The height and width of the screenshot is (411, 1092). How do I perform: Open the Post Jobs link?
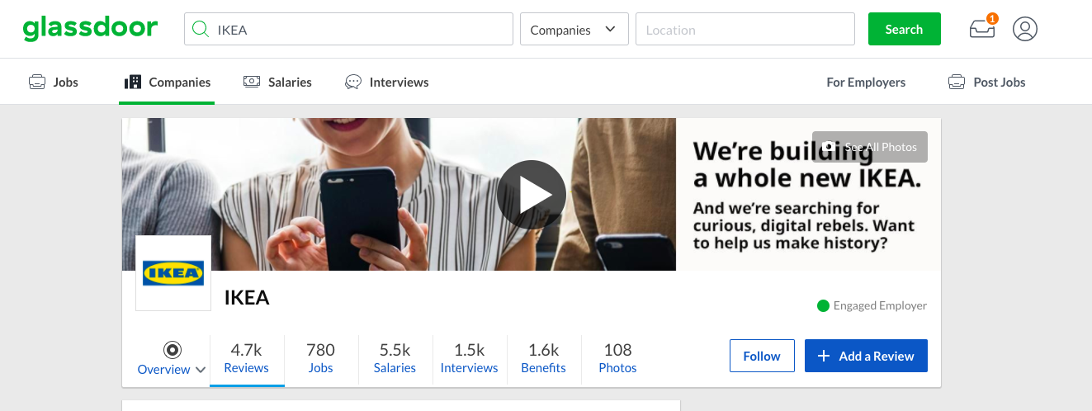[986, 82]
